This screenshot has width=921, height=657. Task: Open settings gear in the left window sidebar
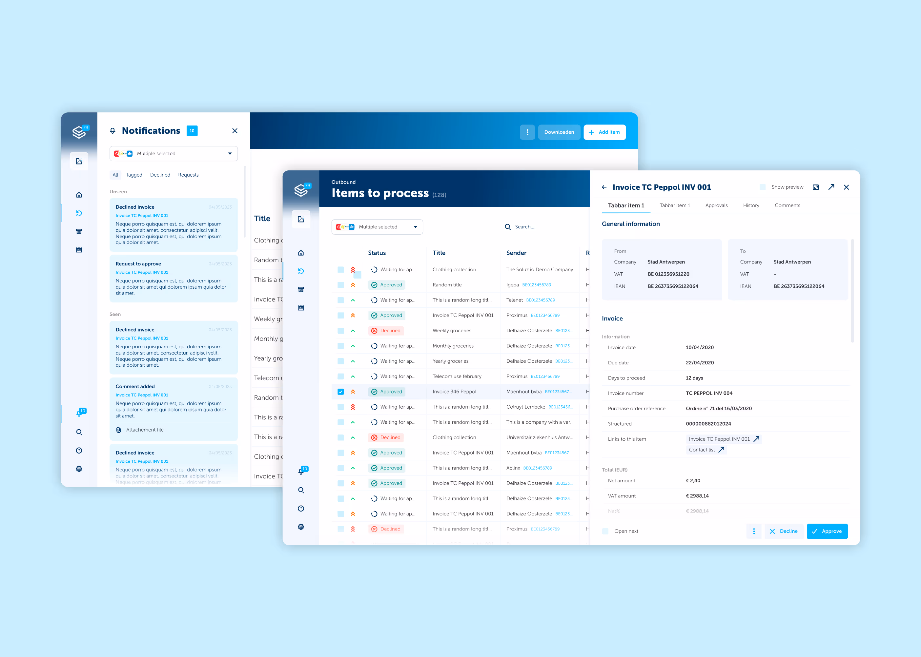(79, 469)
